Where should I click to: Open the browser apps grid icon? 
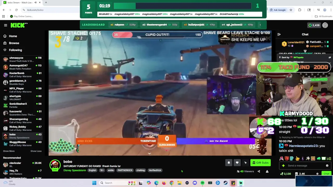tap(3, 16)
